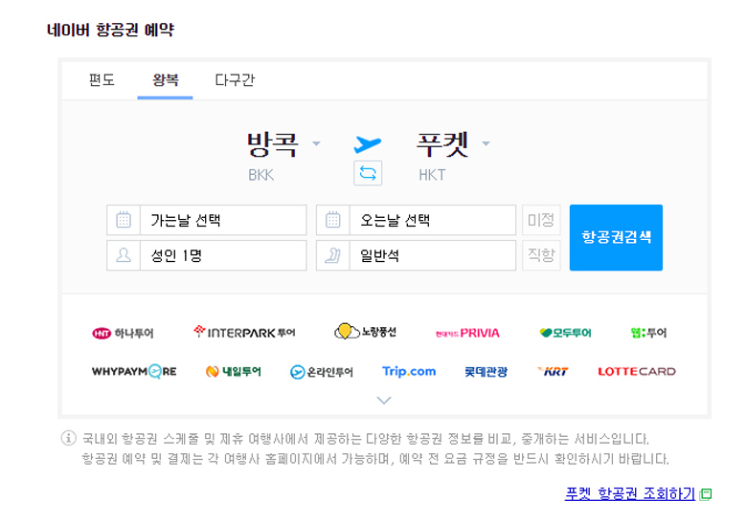
Task: Open the WHYPAYMORE partner logo
Action: (134, 371)
